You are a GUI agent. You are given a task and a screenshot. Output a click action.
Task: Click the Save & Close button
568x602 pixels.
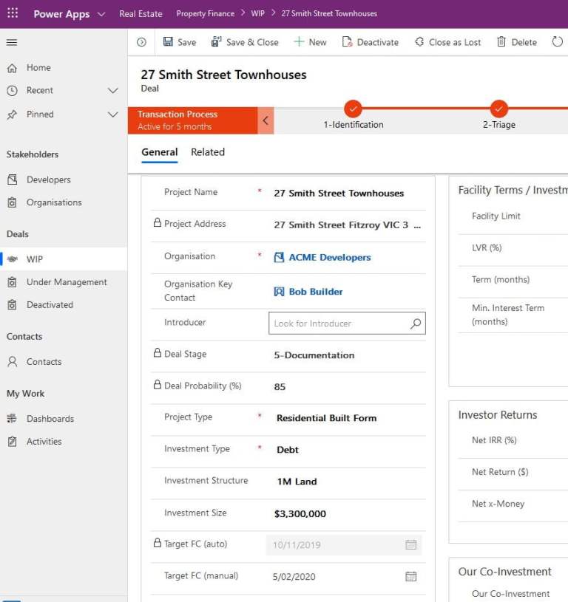pyautogui.click(x=246, y=42)
